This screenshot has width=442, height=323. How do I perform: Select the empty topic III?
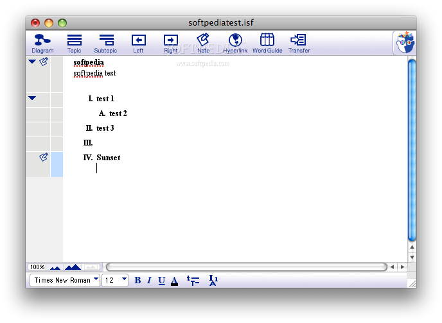coord(87,143)
